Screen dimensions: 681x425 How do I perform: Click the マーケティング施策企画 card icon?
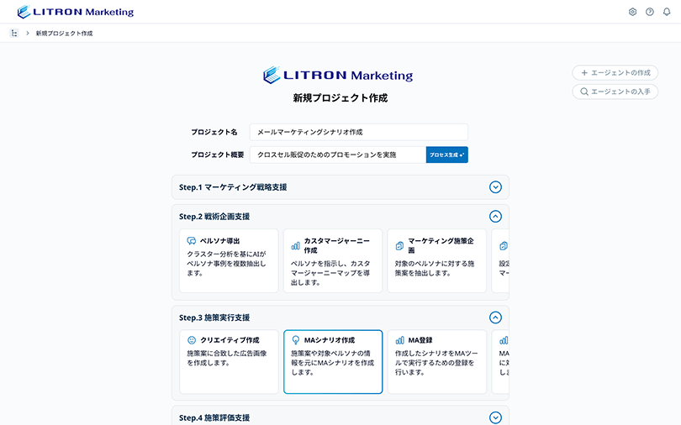[399, 246]
